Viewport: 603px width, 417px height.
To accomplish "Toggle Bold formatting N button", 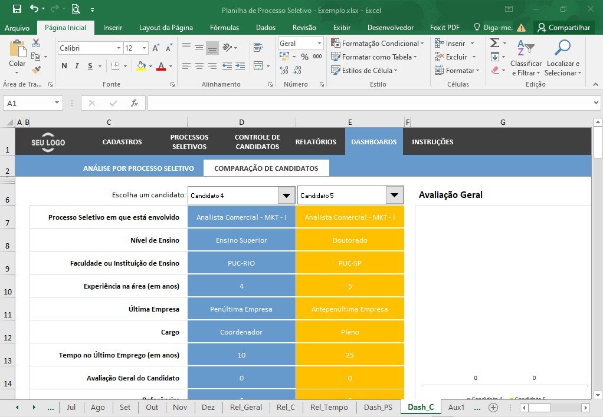I will coord(64,66).
